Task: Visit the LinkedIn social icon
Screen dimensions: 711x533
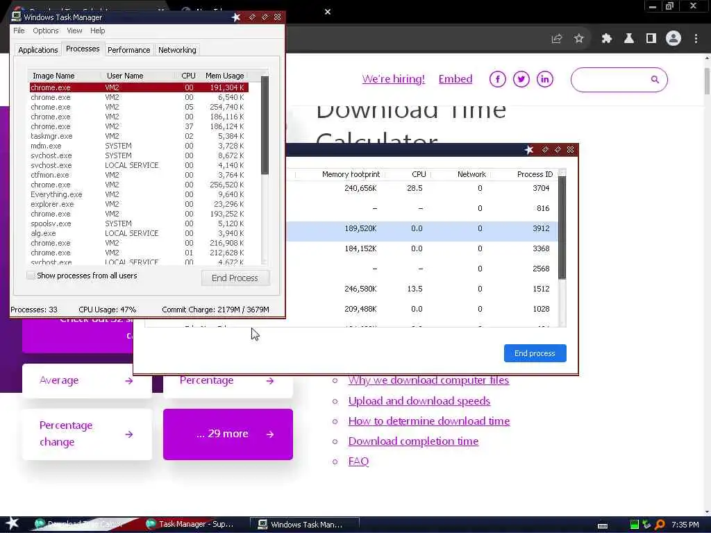Action: click(544, 79)
